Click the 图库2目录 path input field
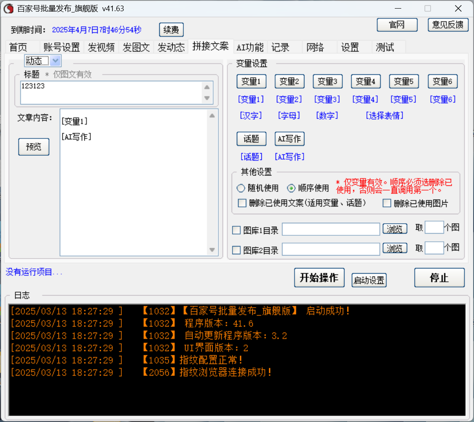The width and height of the screenshot is (474, 422). [331, 249]
